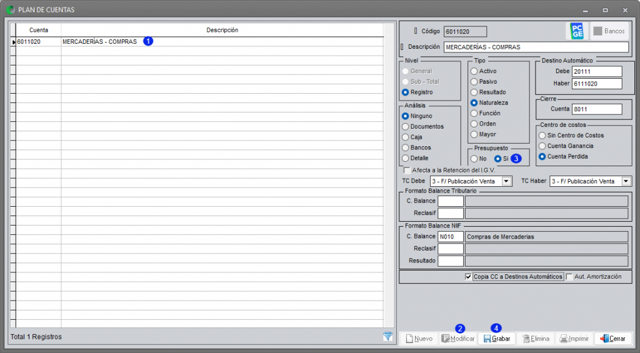Maximize the Plan de Cuentas window
The height and width of the screenshot is (353, 640).
pos(605,10)
